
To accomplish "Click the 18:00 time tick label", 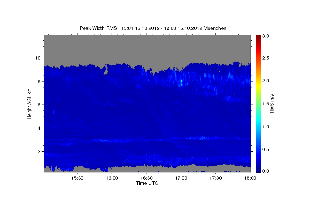I will 250,178.
